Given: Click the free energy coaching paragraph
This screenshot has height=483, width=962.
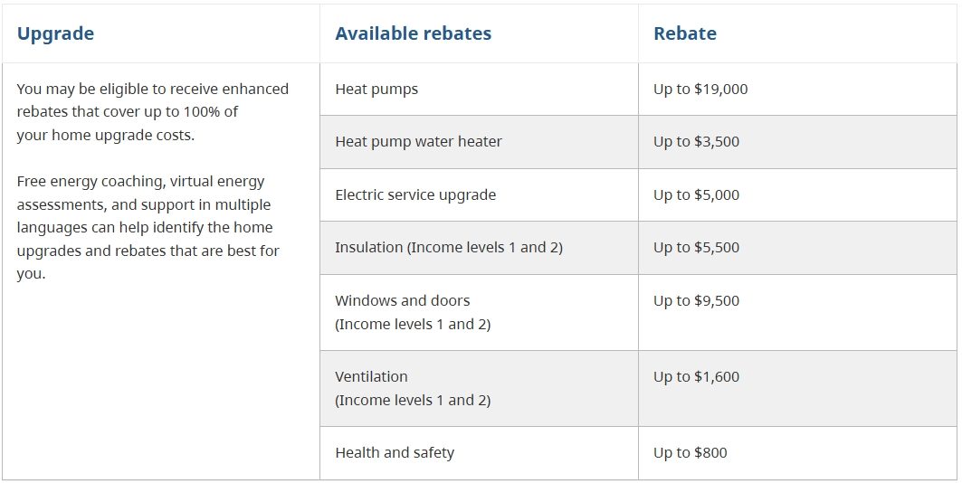Looking at the screenshot, I should tap(148, 227).
